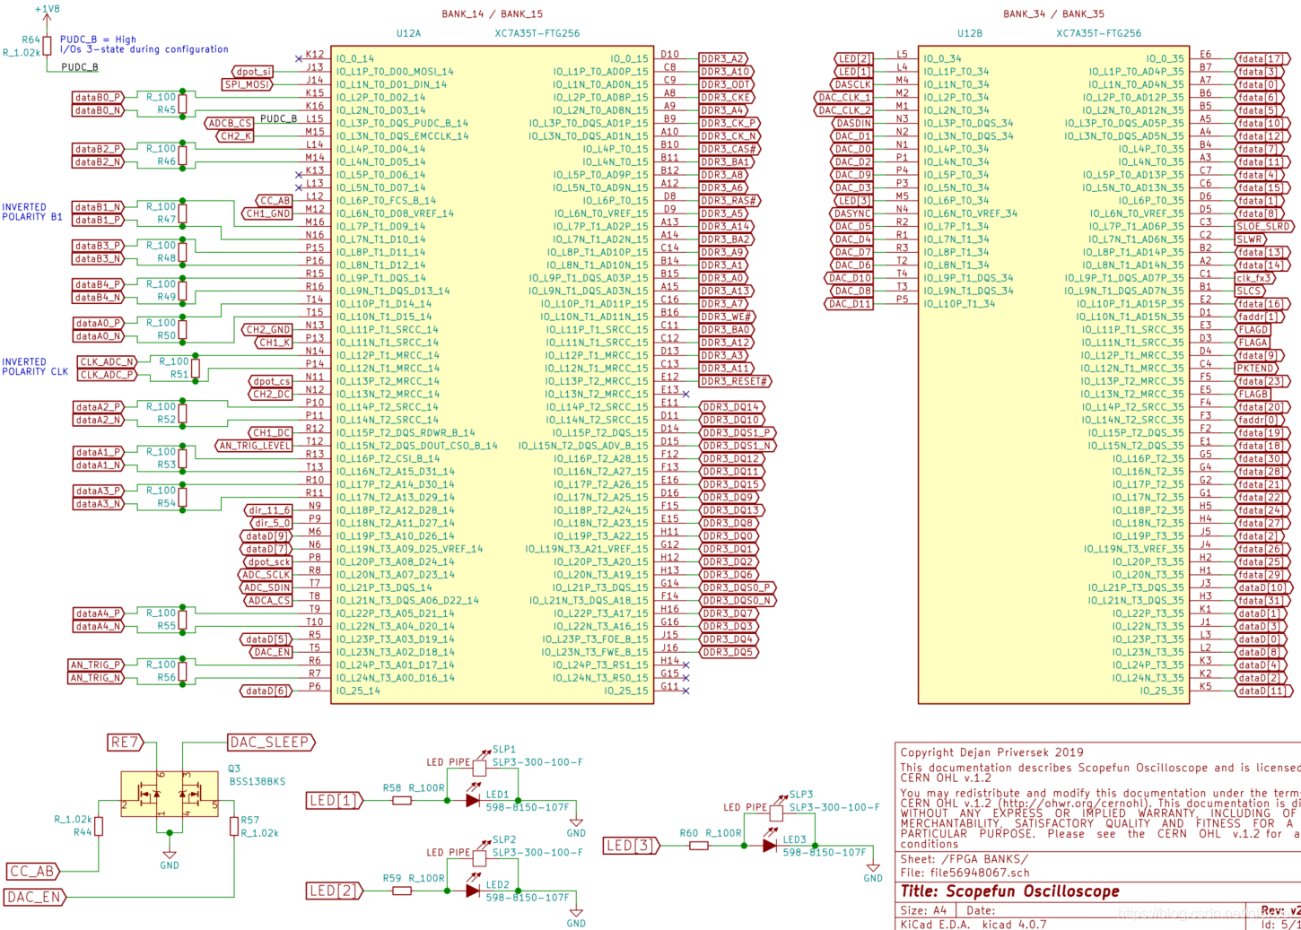Click the 'Sheet: /FPGA BANKS/' field

964,859
